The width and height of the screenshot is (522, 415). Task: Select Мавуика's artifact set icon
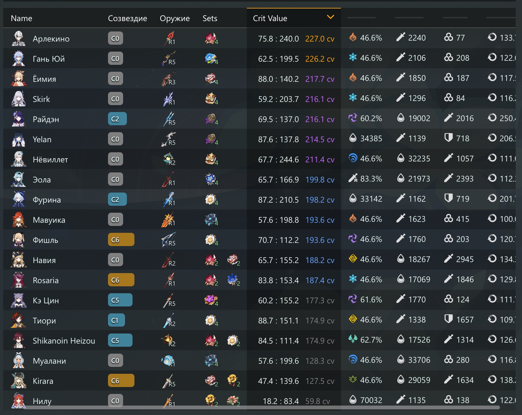[211, 220]
